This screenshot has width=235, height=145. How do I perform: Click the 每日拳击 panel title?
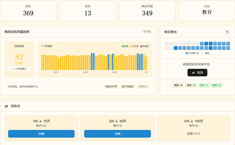170,32
